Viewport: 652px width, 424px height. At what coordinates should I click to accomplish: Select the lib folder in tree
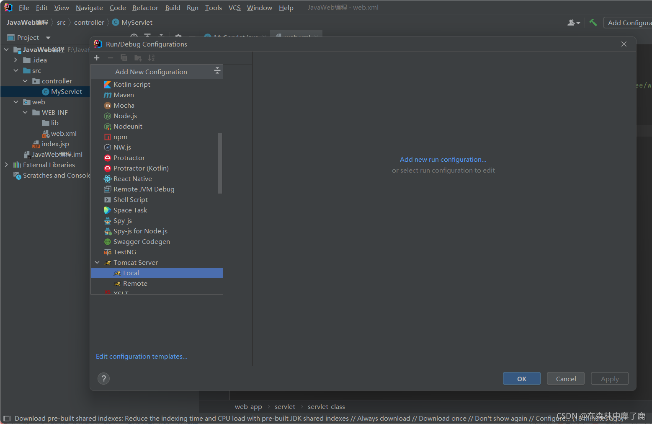click(x=50, y=123)
